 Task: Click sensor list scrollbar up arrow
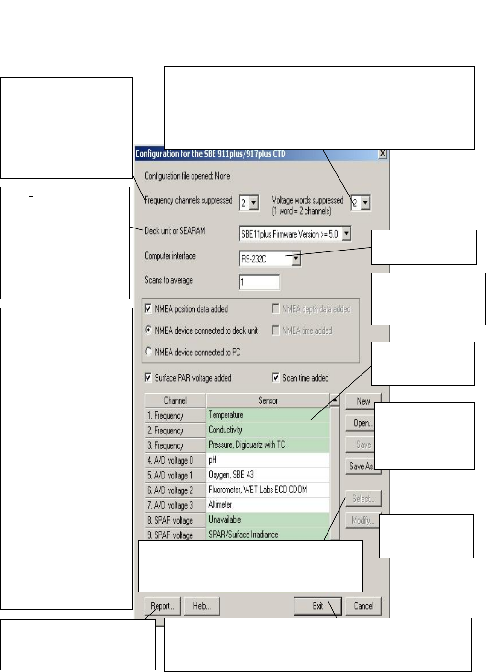(335, 399)
